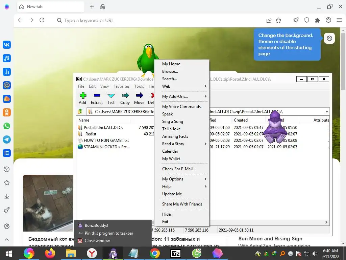Open the Windows Start menu
346x260 pixels.
tap(9, 253)
